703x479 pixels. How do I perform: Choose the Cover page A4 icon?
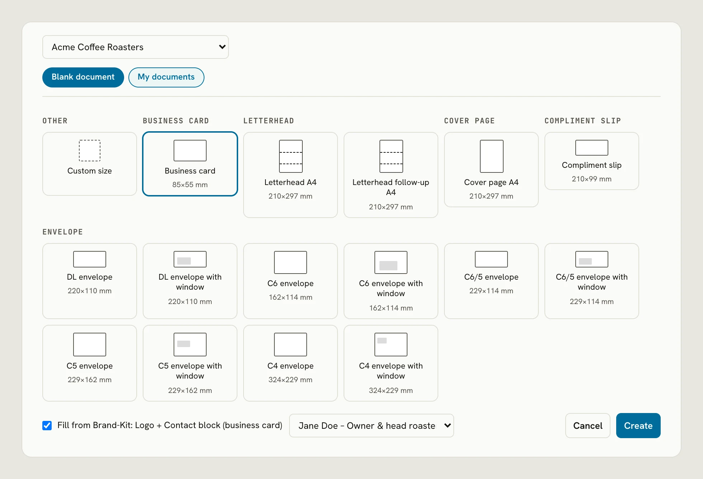tap(492, 156)
